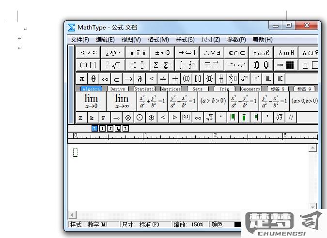This screenshot has width=327, height=238.
Task: Open the integral templates palette
Action: pyautogui.click(x=187, y=65)
